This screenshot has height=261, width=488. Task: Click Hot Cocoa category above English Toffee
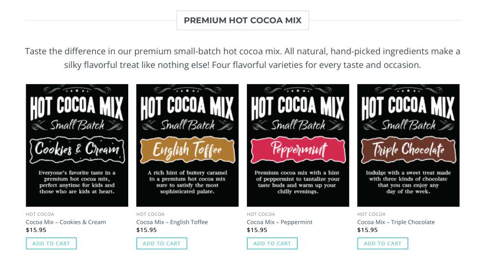point(151,214)
